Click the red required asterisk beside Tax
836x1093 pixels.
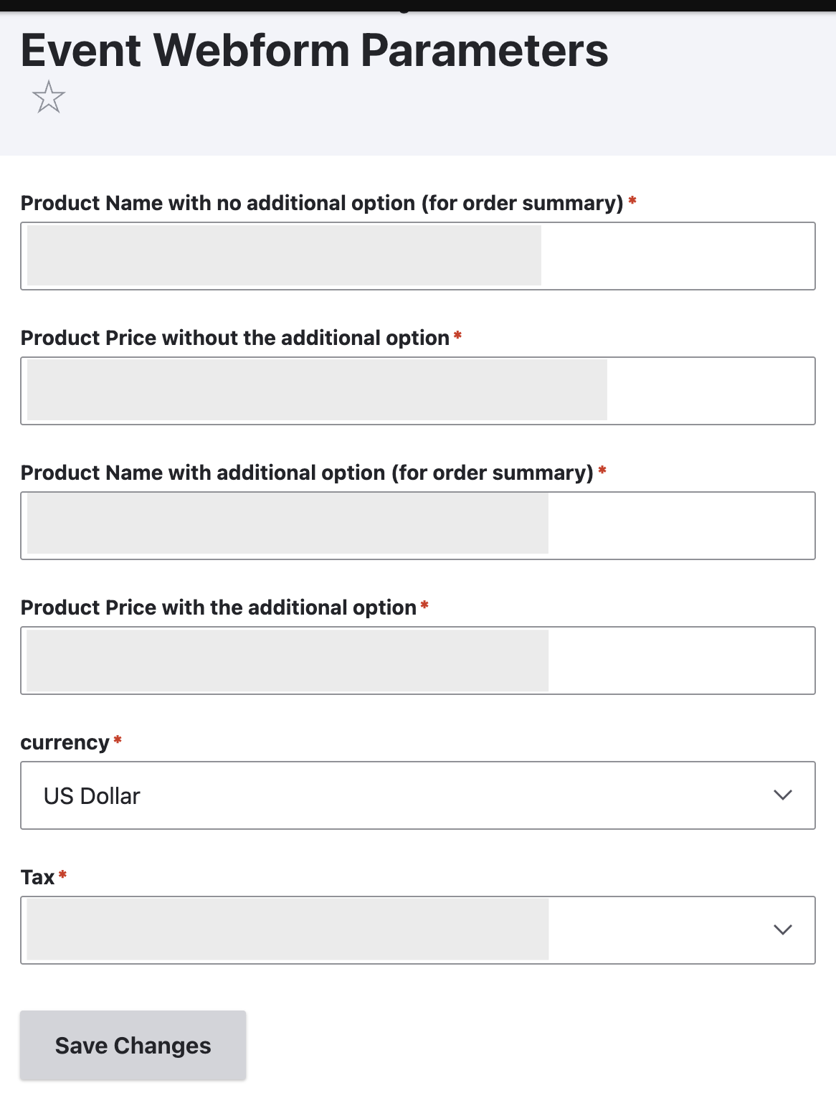pyautogui.click(x=63, y=874)
